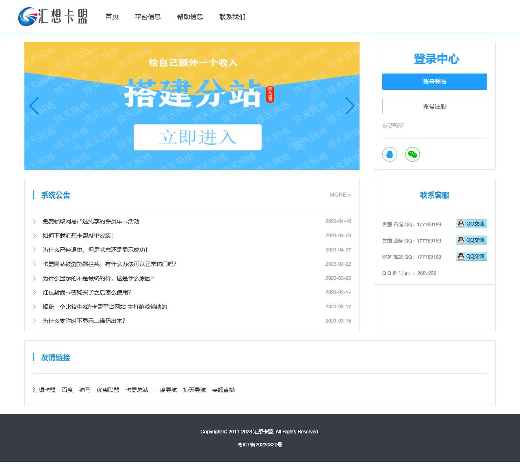Image resolution: width=520 pixels, height=474 pixels.
Task: Click the 账号注册 register button
Action: coord(434,106)
